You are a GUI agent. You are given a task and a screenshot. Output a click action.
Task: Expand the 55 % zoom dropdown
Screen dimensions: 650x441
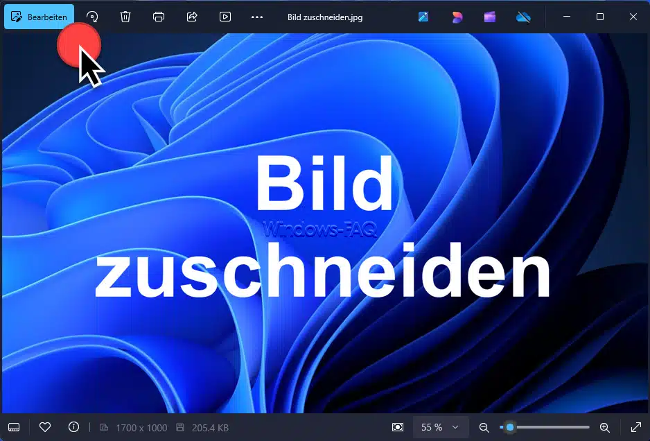440,427
